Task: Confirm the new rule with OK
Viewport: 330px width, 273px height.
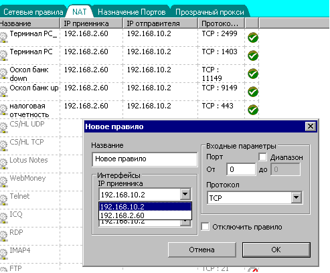Action: 276,250
